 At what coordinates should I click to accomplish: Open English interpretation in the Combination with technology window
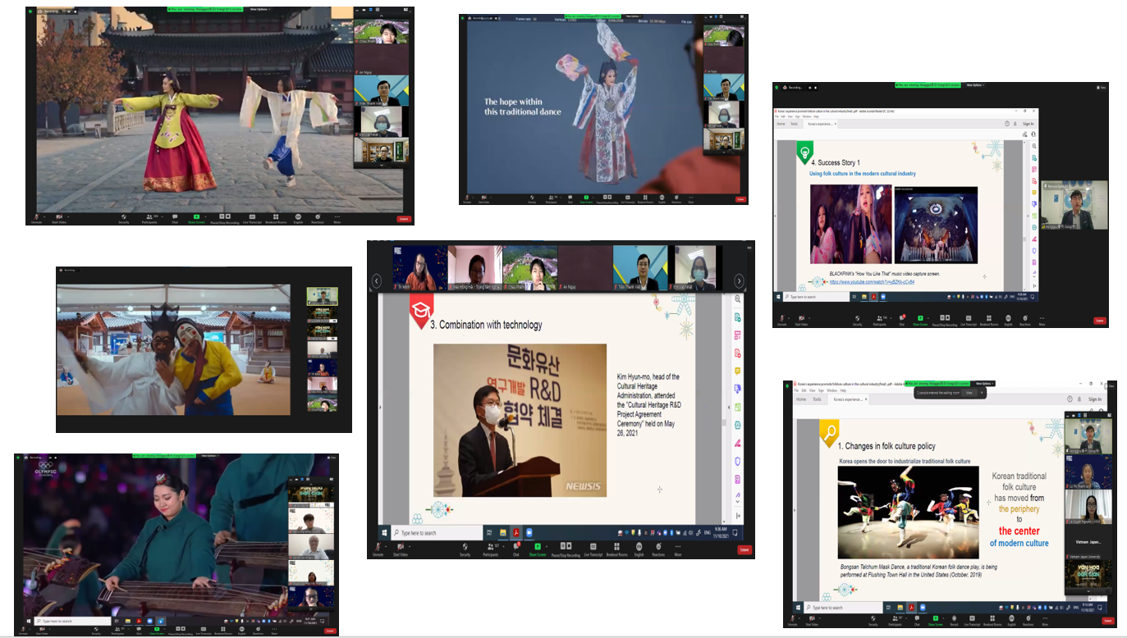[639, 550]
